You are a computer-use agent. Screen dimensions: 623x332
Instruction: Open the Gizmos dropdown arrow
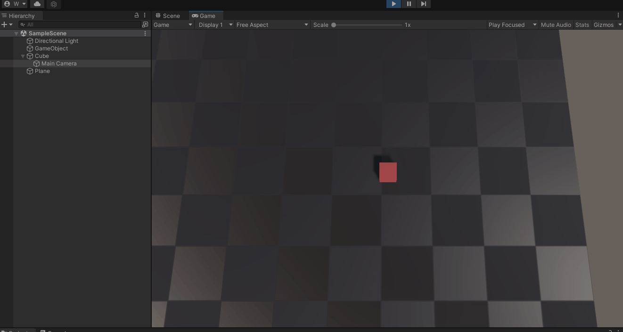point(620,24)
